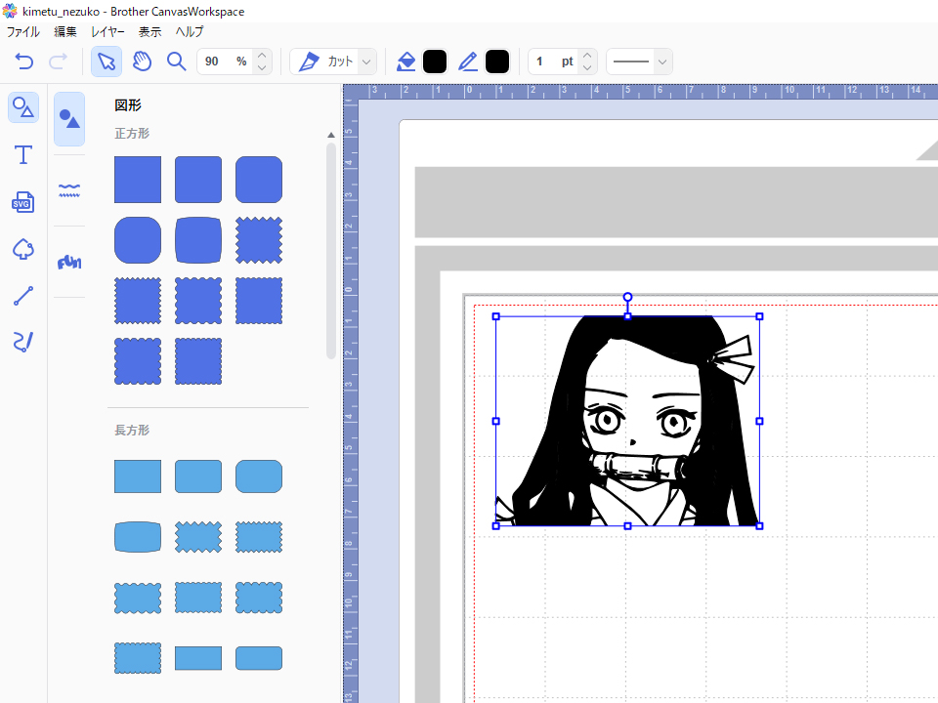
Task: Insert the last square shape in fourth row
Action: (x=198, y=361)
